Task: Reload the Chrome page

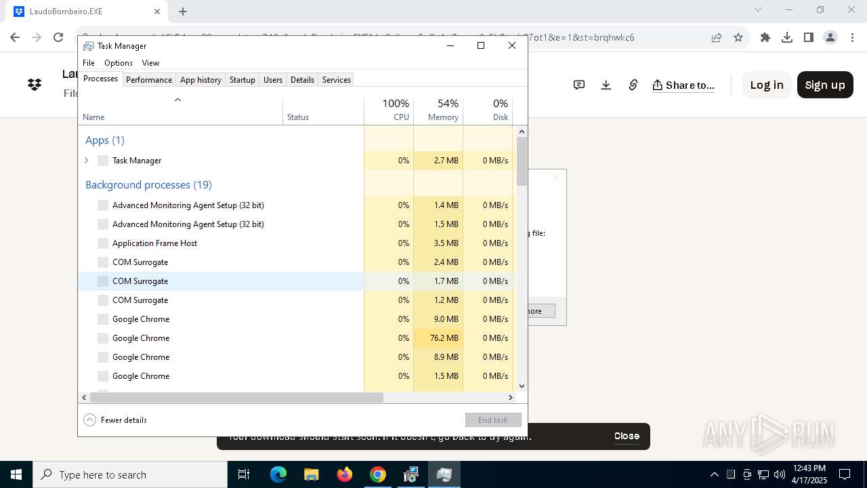Action: pyautogui.click(x=58, y=37)
